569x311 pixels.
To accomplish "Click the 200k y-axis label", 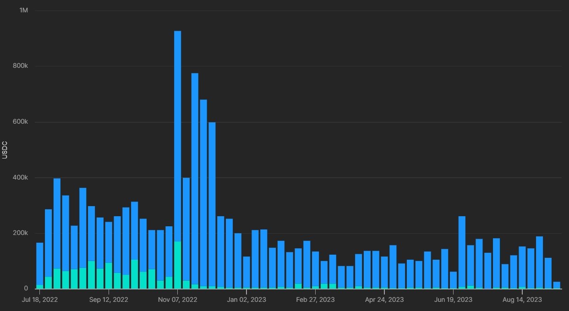I will pyautogui.click(x=20, y=233).
